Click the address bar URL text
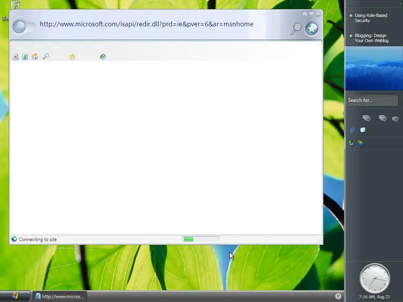 [x=146, y=24]
